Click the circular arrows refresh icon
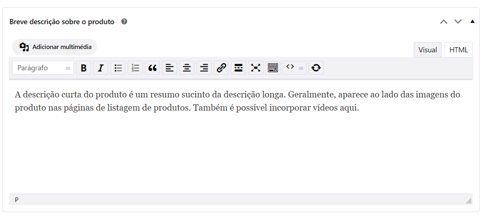 (316, 68)
